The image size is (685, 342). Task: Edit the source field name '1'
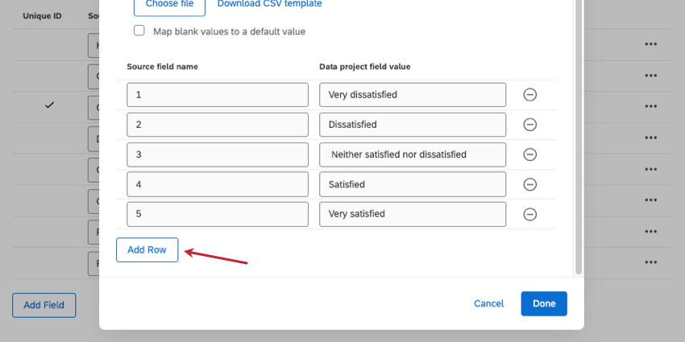(218, 95)
